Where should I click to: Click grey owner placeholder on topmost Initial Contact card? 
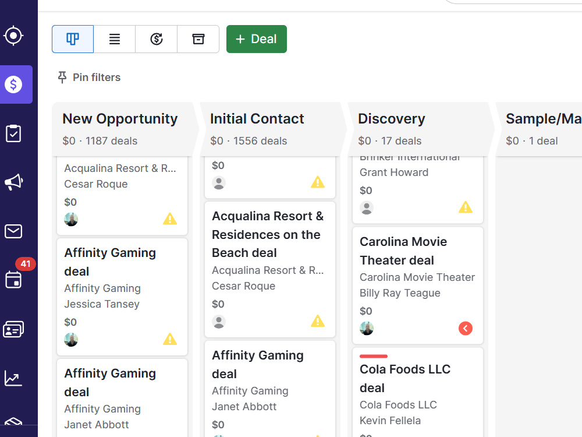click(219, 183)
